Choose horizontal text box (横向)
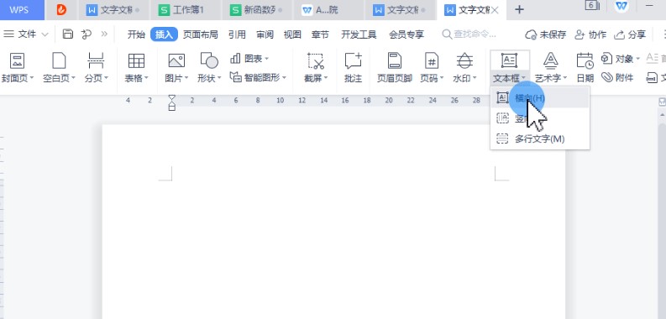Viewport: 666px width, 319px height. click(x=539, y=97)
